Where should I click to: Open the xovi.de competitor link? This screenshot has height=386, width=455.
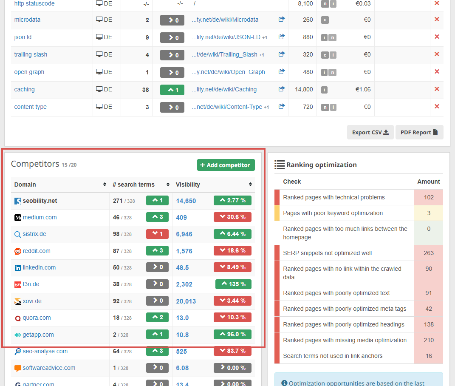(x=32, y=301)
